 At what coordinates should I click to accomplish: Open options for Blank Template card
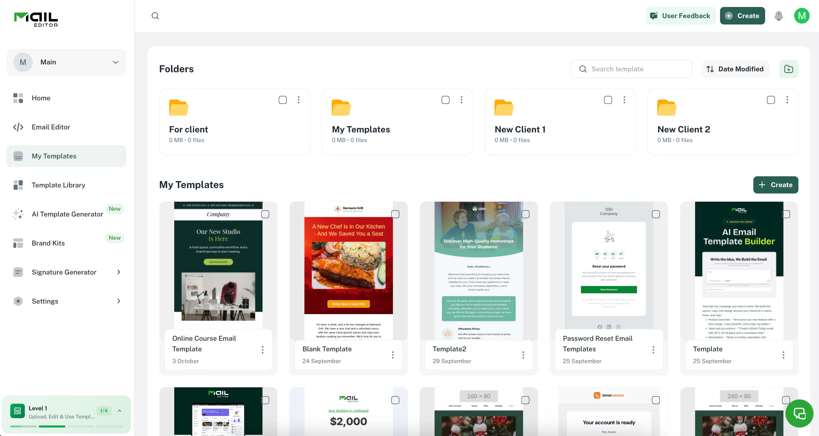393,355
